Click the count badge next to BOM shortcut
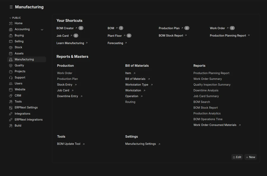This screenshot has height=176, width=267. [x=121, y=28]
